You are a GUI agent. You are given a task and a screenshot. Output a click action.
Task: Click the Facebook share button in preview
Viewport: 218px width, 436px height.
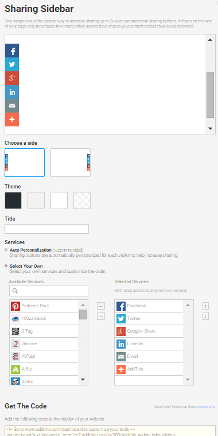pyautogui.click(x=12, y=51)
